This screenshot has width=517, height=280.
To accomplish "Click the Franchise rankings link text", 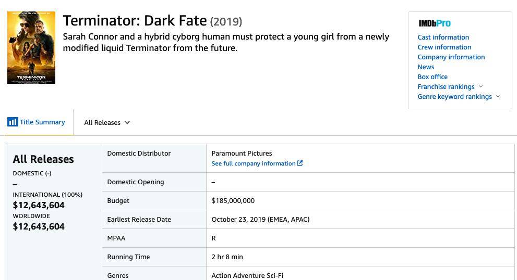I will point(446,86).
